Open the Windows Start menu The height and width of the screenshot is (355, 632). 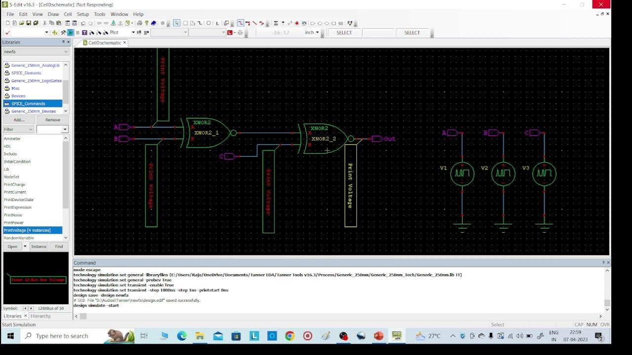[x=10, y=336]
